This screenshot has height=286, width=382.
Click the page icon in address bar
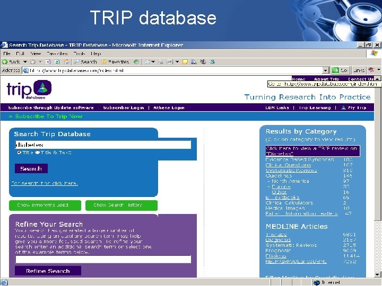tap(25, 70)
